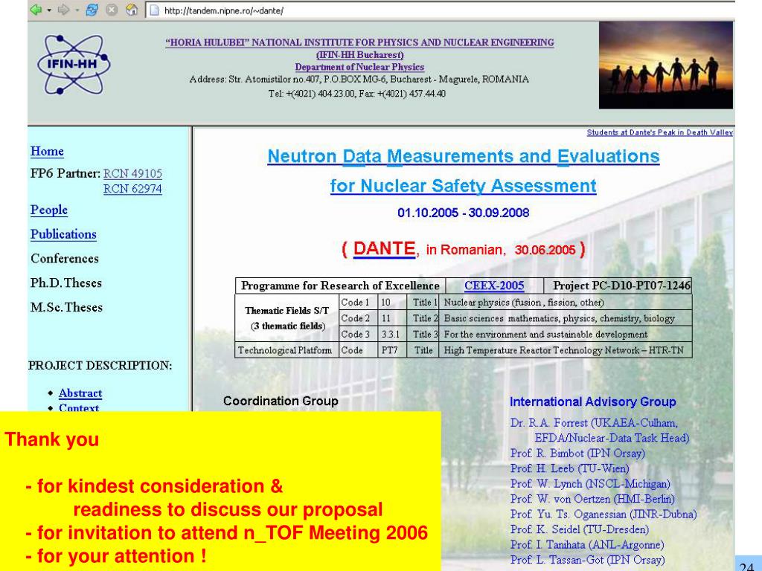Click the address bar showing tandem.nipne.ro/~dante/
This screenshot has width=762, height=571.
click(440, 10)
